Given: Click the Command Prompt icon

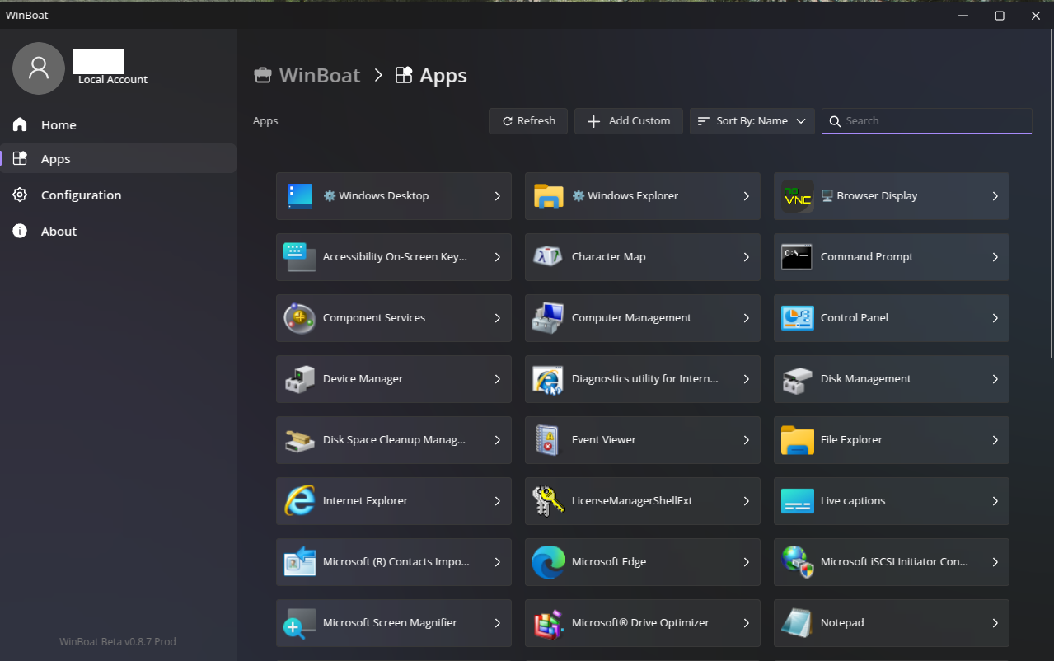Looking at the screenshot, I should tap(798, 257).
